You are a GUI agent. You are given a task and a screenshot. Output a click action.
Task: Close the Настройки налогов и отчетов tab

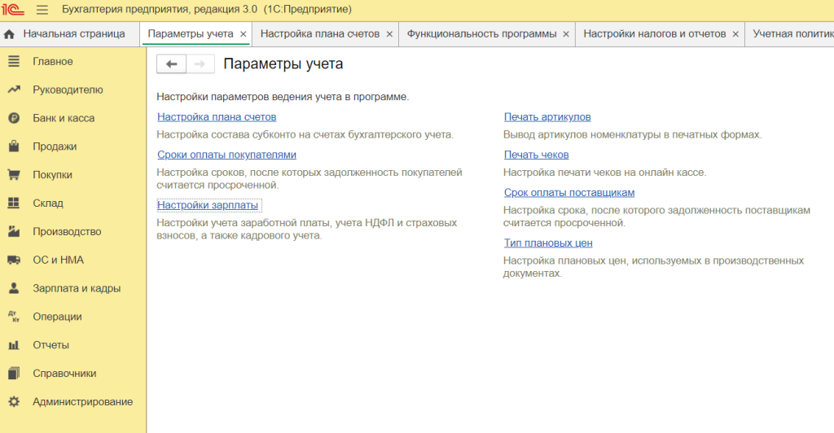click(x=735, y=34)
